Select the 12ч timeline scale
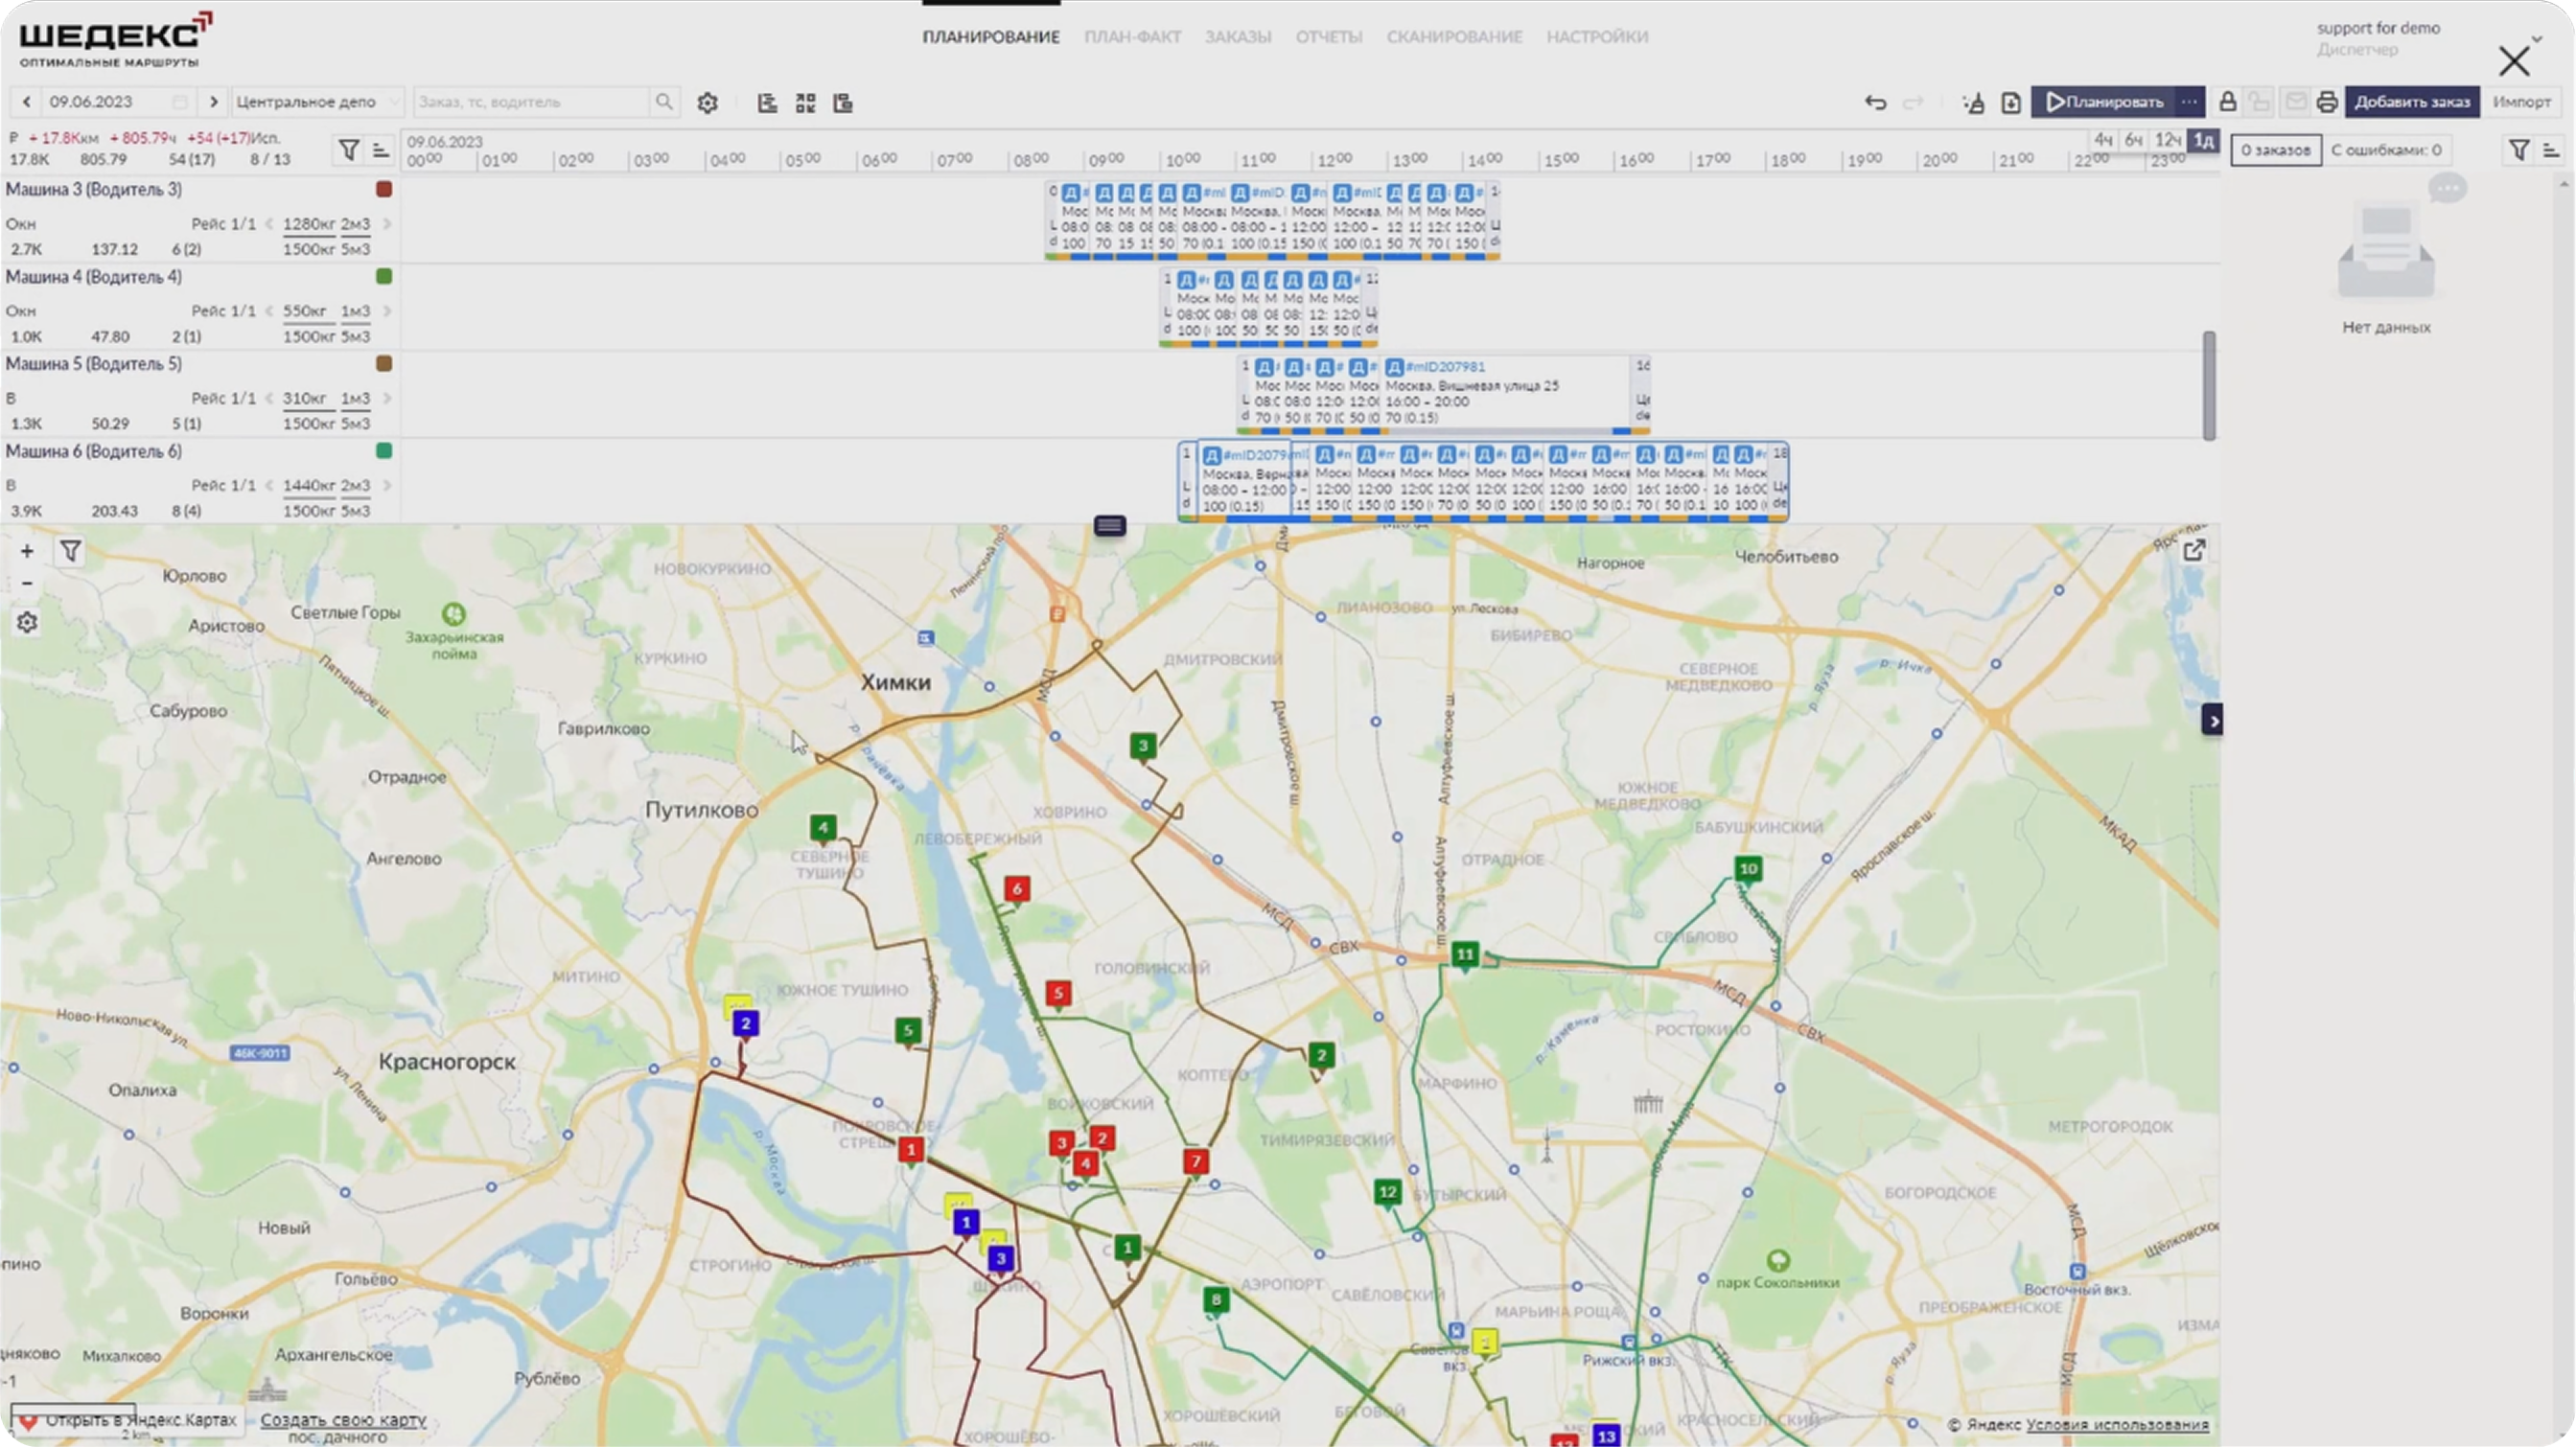The height and width of the screenshot is (1447, 2576). coord(2167,140)
